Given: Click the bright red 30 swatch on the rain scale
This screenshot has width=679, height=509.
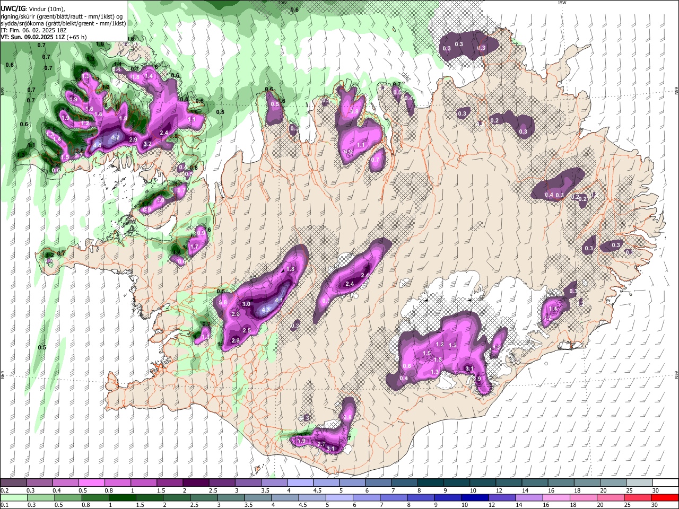Looking at the screenshot, I should (x=665, y=497).
